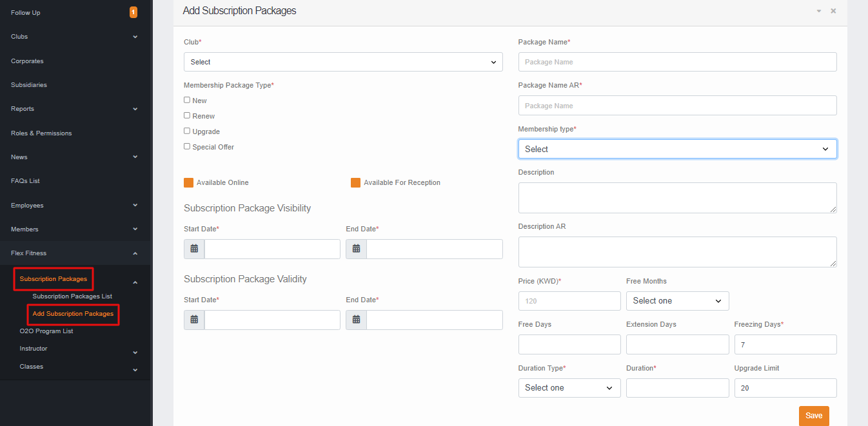Open the End Date calendar under Package Visibility
Viewport: 868px width, 426px height.
[356, 249]
